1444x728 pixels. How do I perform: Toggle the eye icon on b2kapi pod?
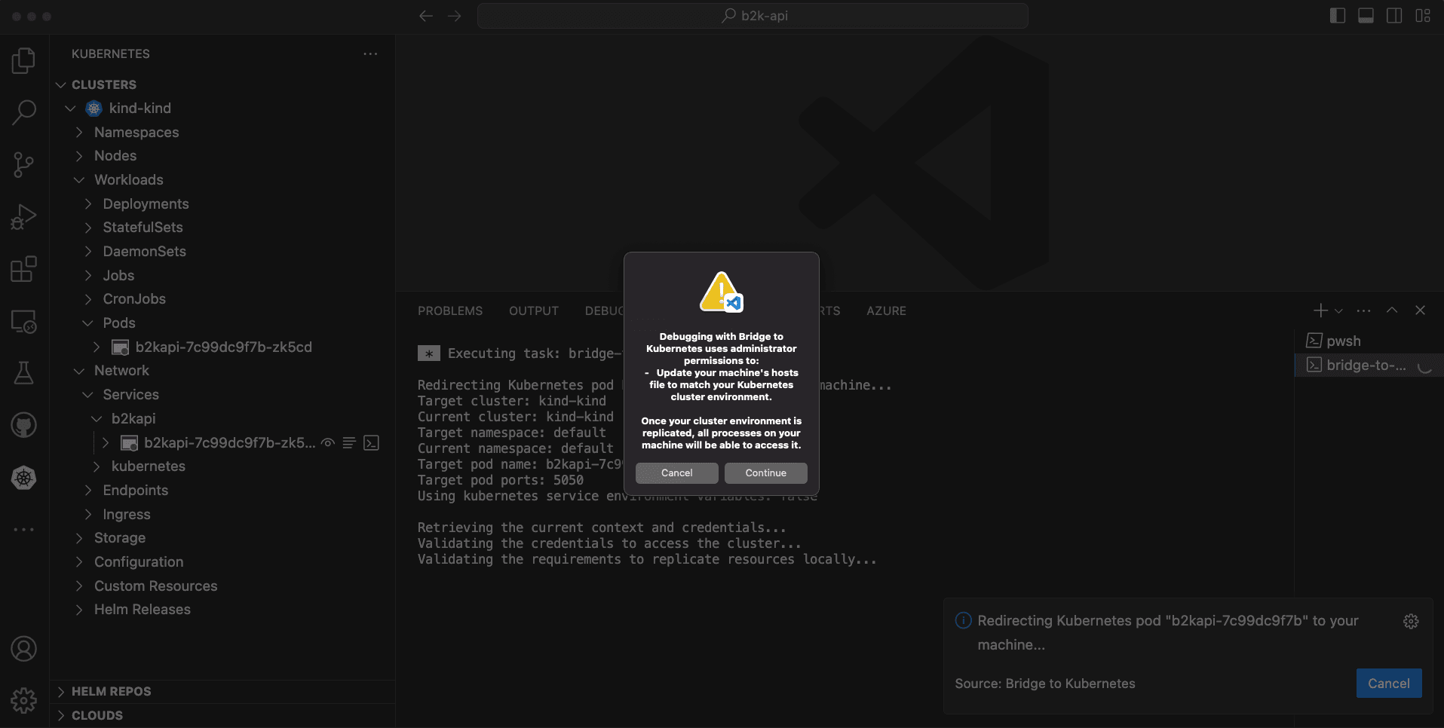coord(328,442)
